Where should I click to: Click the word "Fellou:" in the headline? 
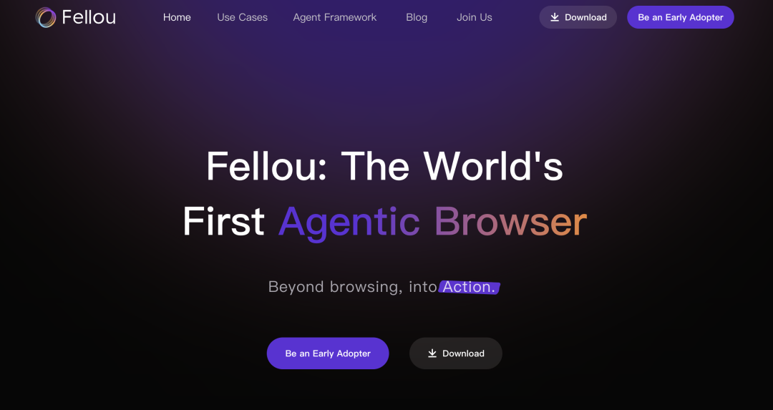click(267, 166)
